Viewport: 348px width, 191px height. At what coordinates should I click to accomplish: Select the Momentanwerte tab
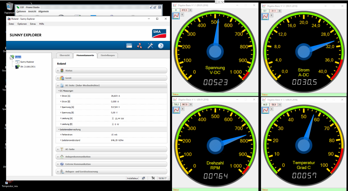coord(85,55)
